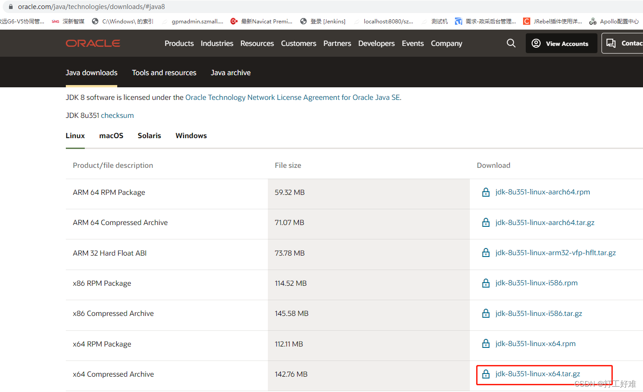Download jdk-8u351-linux-aarch64.tar.gz
The height and width of the screenshot is (392, 643).
545,222
